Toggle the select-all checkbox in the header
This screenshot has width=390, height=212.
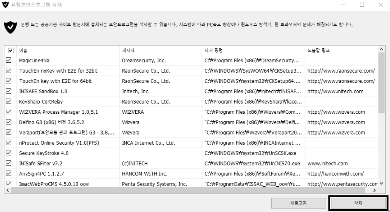click(x=11, y=51)
